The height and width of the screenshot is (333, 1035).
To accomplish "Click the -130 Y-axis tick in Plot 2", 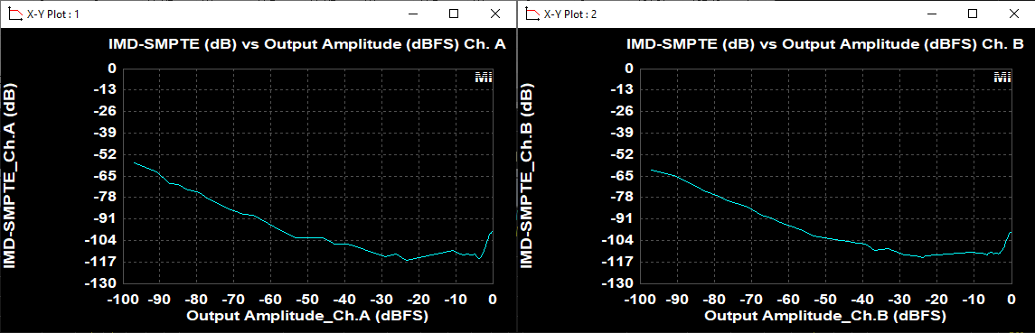I will tap(617, 282).
